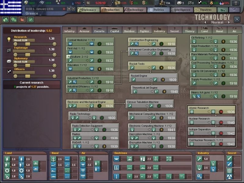Screen dimensions: 244x183
Task: Switch to the Theory technology tab
Action: 189,30
